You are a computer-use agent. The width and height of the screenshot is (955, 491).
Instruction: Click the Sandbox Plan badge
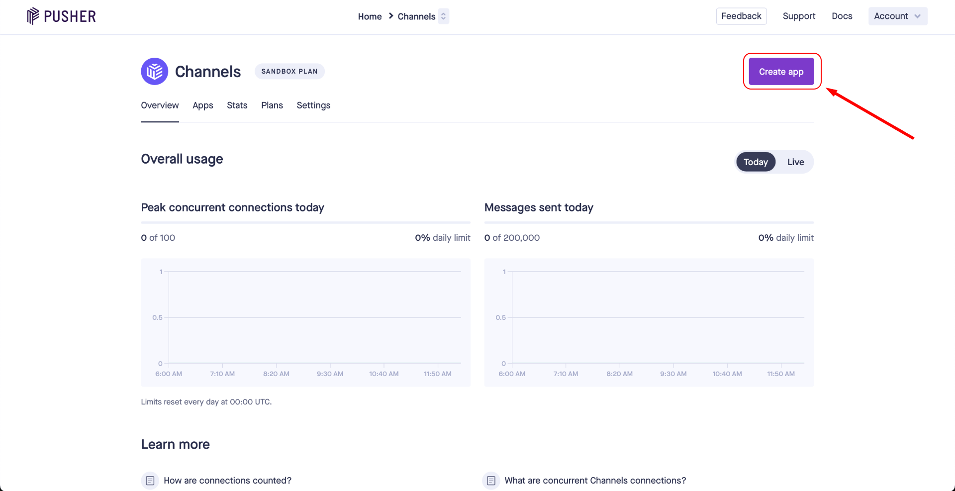[289, 72]
